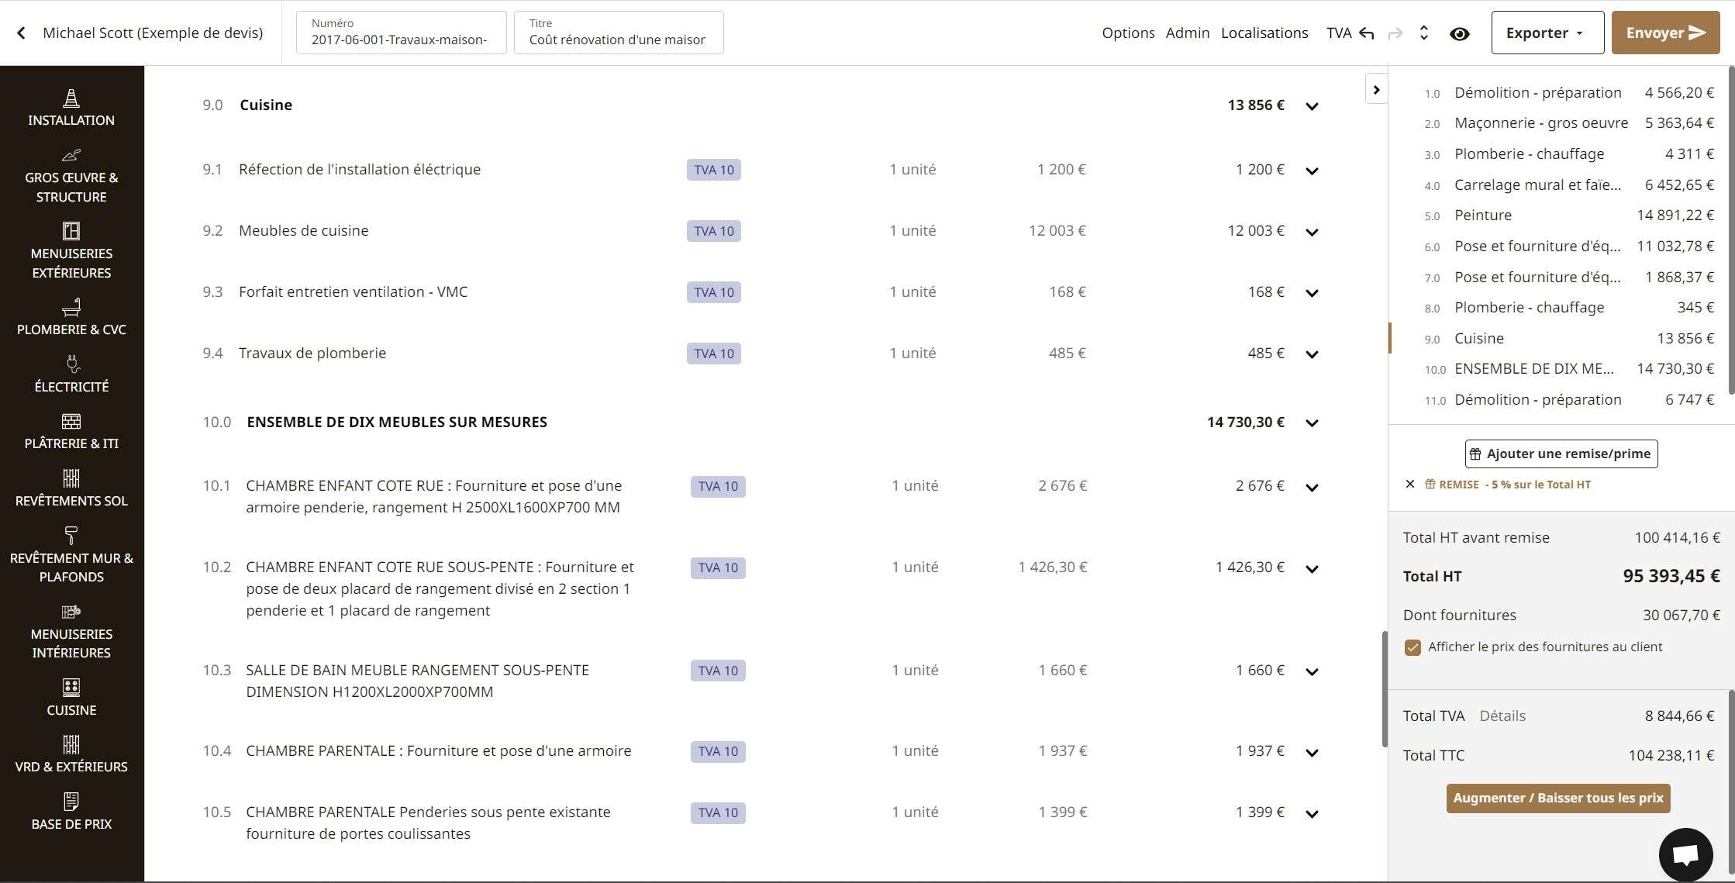Click the Titre input field
The width and height of the screenshot is (1735, 883).
point(618,39)
